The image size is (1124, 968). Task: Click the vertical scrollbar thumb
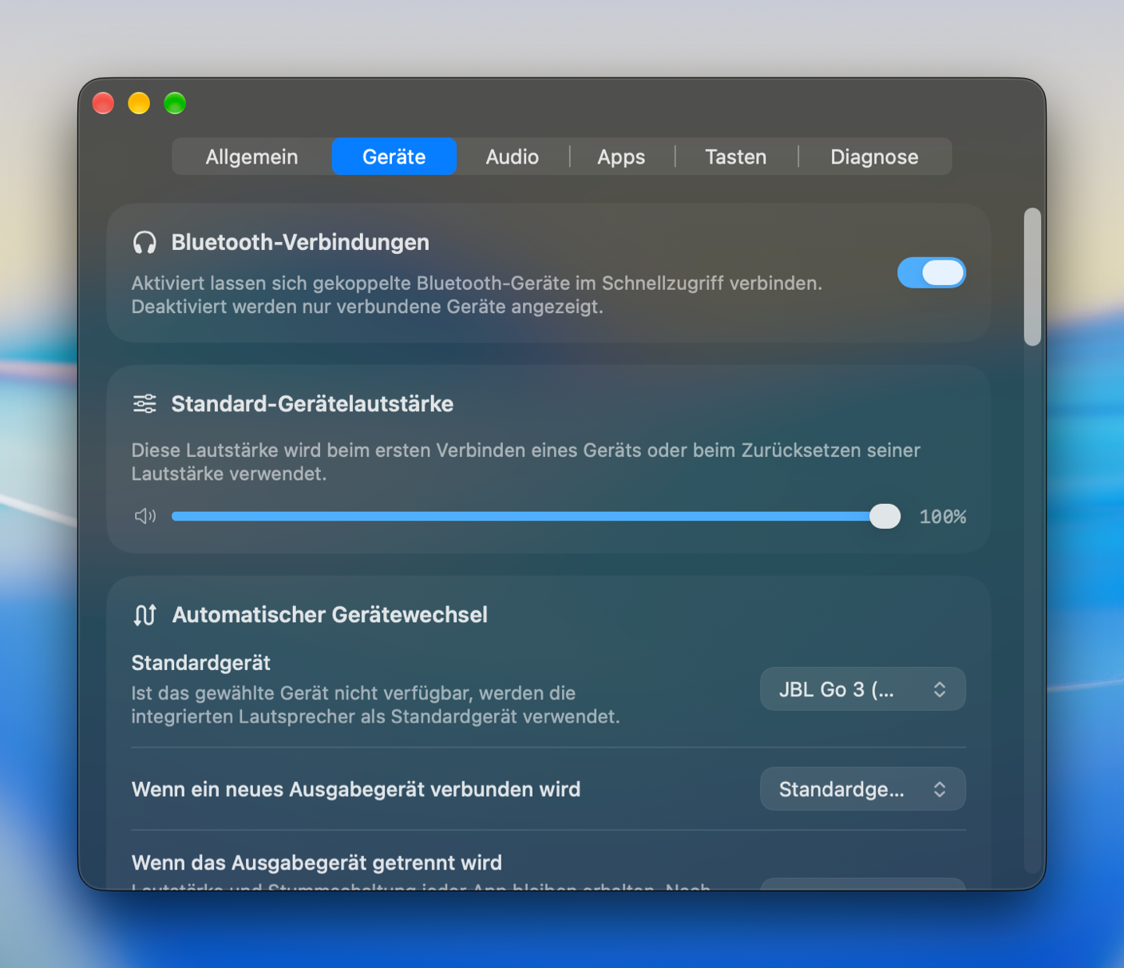point(1032,277)
